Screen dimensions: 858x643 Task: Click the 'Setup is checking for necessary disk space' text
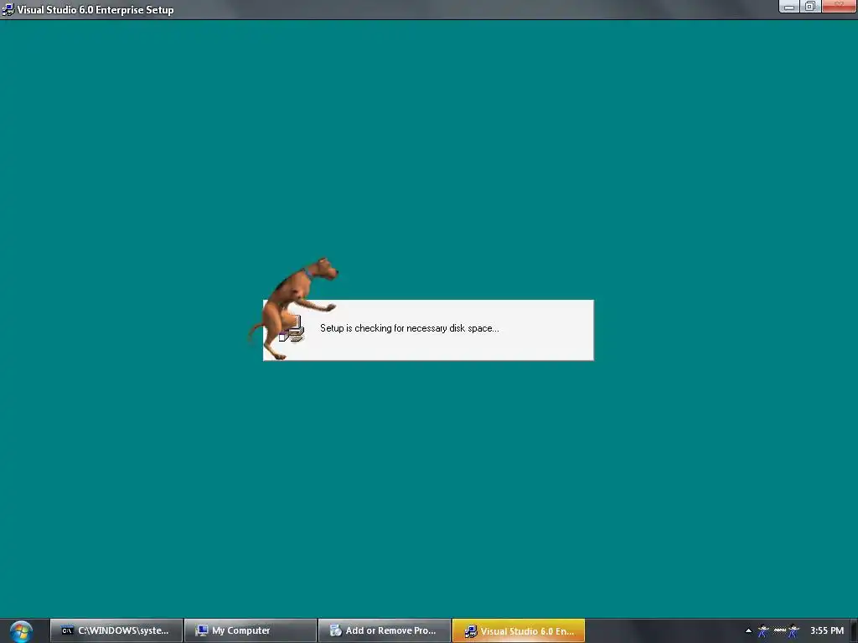point(409,328)
